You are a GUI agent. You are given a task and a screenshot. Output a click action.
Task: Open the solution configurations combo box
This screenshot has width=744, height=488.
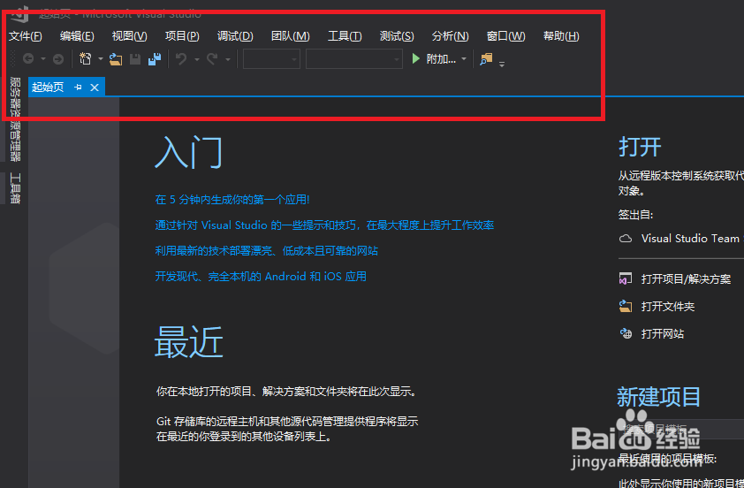coord(271,59)
